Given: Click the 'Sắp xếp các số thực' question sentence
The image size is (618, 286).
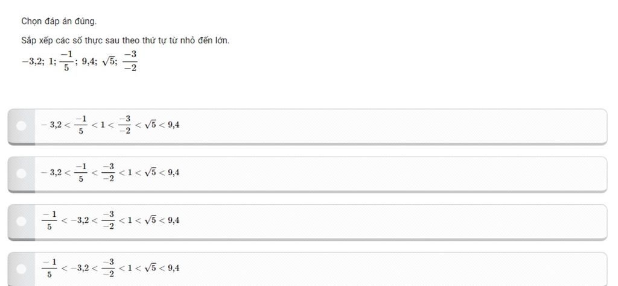Looking at the screenshot, I should click(x=126, y=41).
